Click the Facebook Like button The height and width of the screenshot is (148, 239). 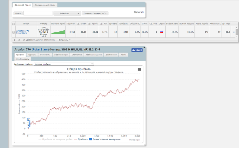pos(137,50)
